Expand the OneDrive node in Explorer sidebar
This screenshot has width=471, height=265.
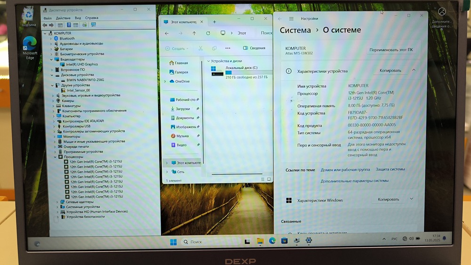coord(165,81)
